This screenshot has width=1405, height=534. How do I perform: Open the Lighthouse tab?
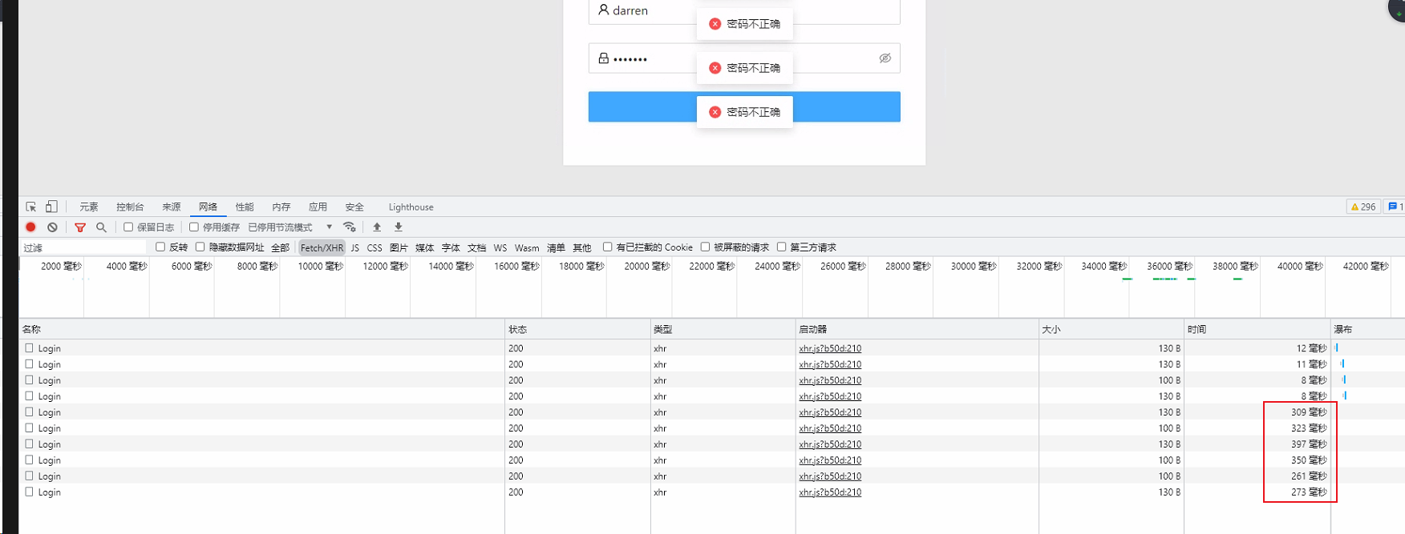[x=411, y=207]
